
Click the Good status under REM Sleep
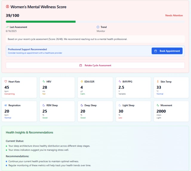point(45,118)
